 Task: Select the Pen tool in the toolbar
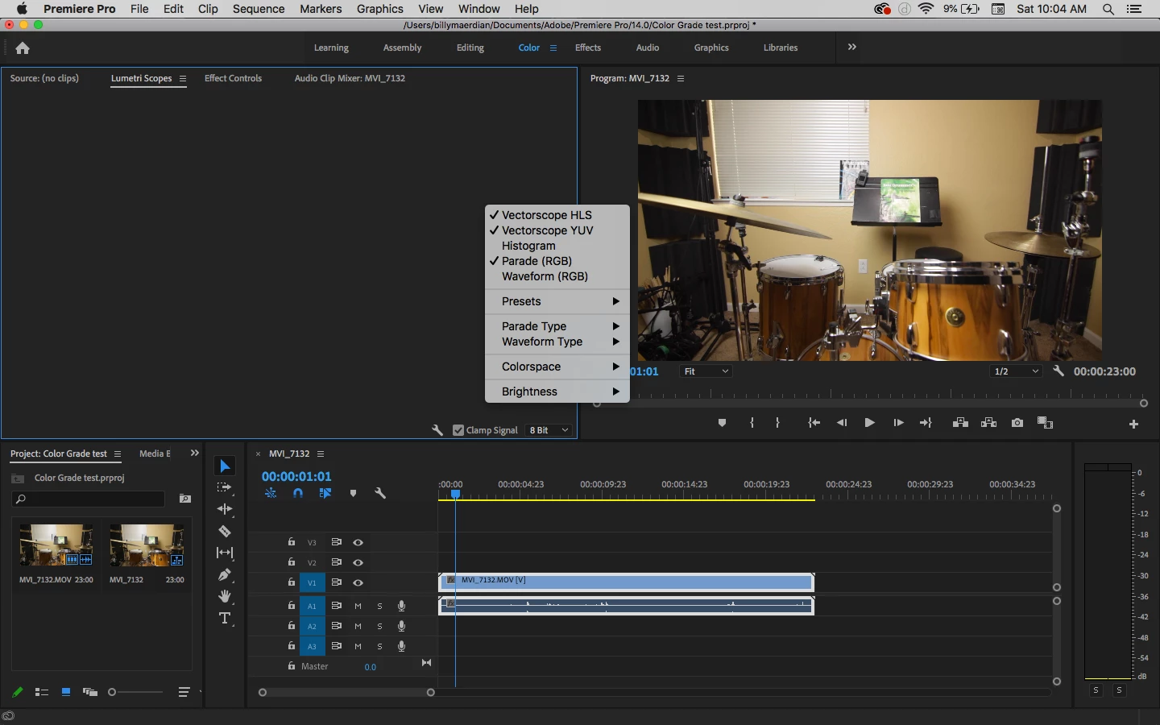[x=225, y=575]
